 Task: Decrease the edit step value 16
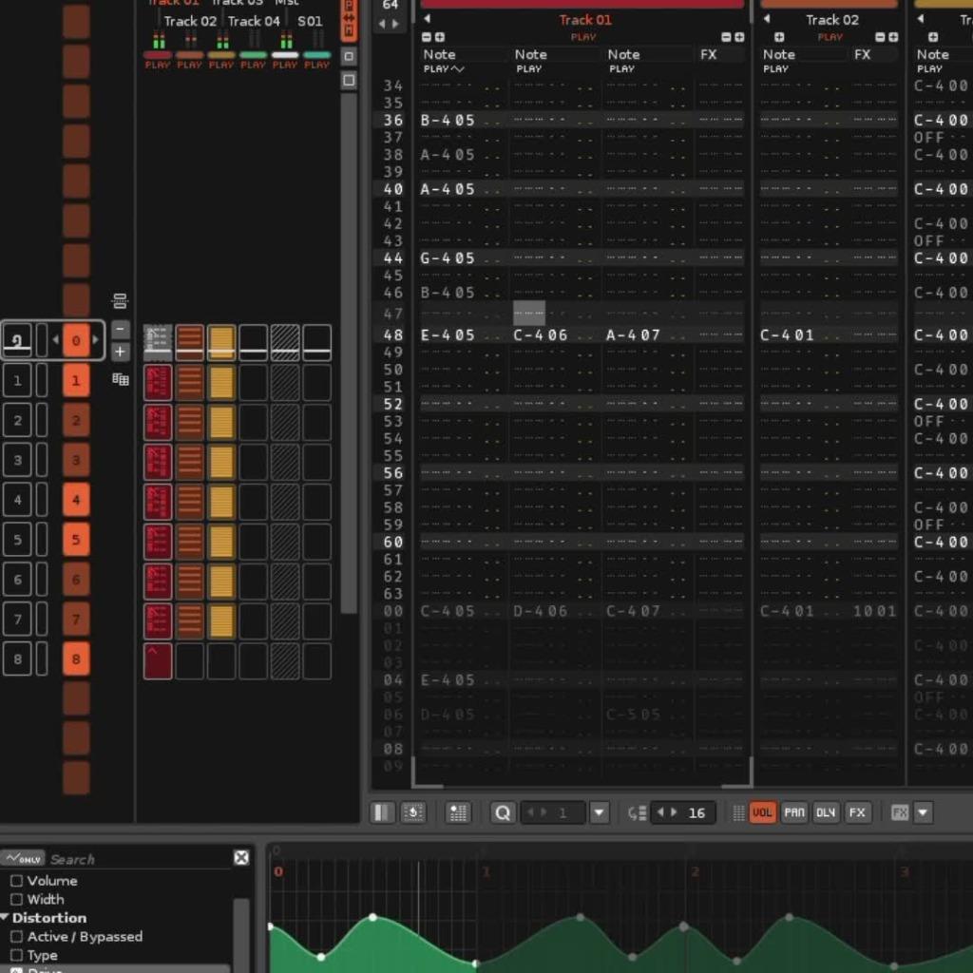(x=660, y=811)
